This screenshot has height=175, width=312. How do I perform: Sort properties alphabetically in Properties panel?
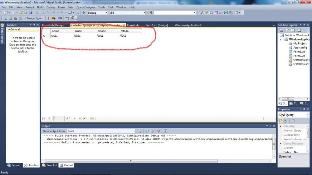(x=286, y=121)
